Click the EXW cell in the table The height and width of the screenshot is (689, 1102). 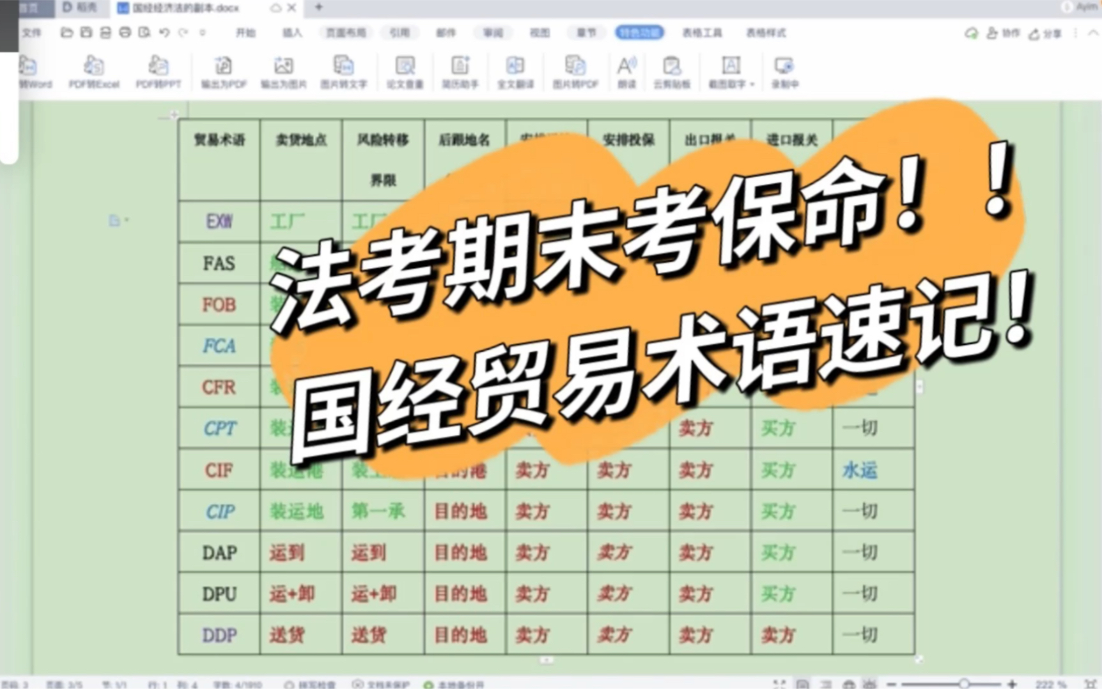point(219,222)
